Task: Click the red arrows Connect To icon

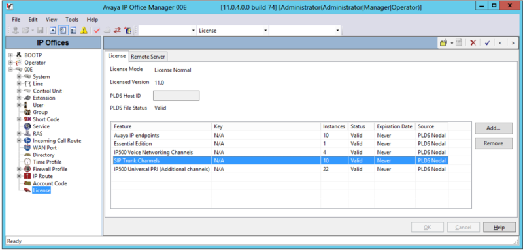Action: click(117, 31)
